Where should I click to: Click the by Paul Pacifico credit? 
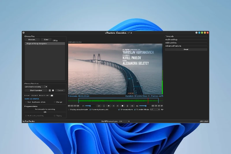click(29, 121)
